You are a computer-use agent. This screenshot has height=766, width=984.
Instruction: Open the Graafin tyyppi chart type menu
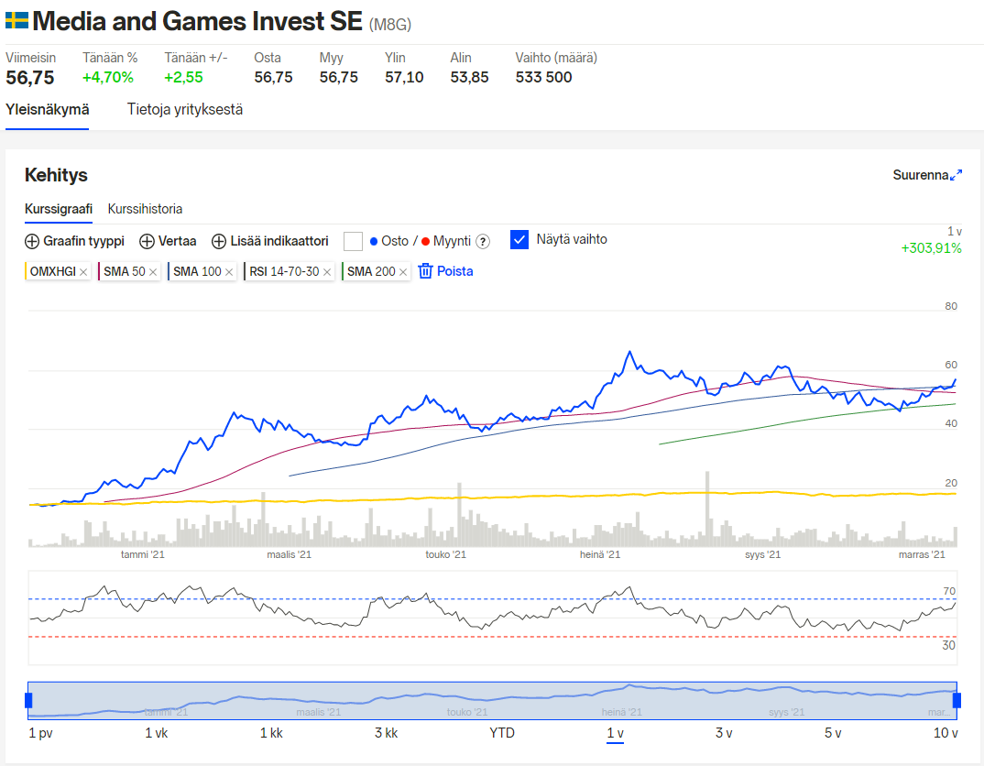(74, 242)
